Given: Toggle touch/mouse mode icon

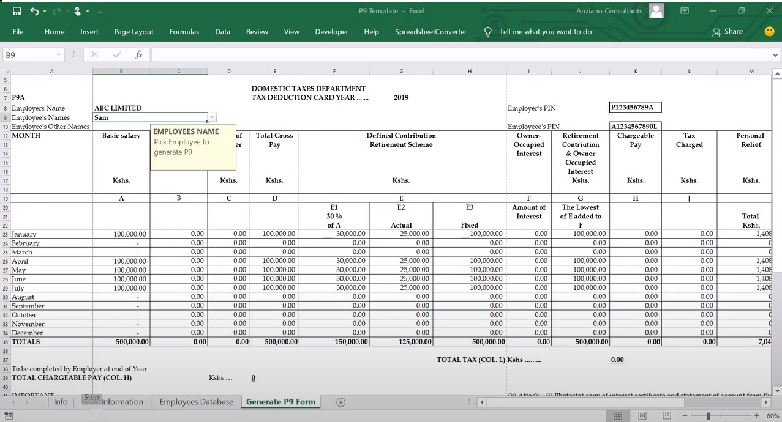Looking at the screenshot, I should point(78,11).
